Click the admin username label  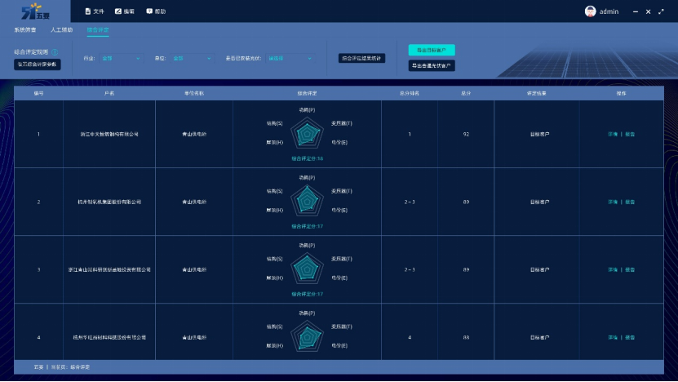click(x=609, y=11)
